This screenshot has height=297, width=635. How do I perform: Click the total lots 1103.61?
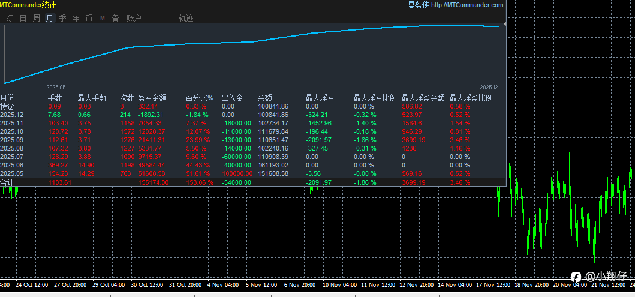[60, 182]
